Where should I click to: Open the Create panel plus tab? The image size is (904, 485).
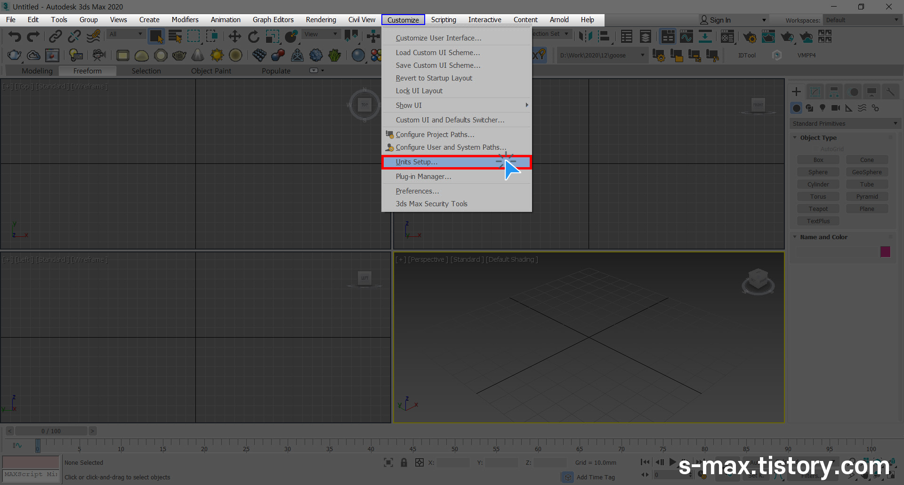coord(796,92)
